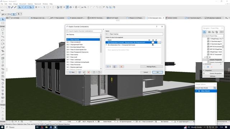The image size is (230, 129).
Task: Delete selected combination with red X icon
Action: click(88, 72)
